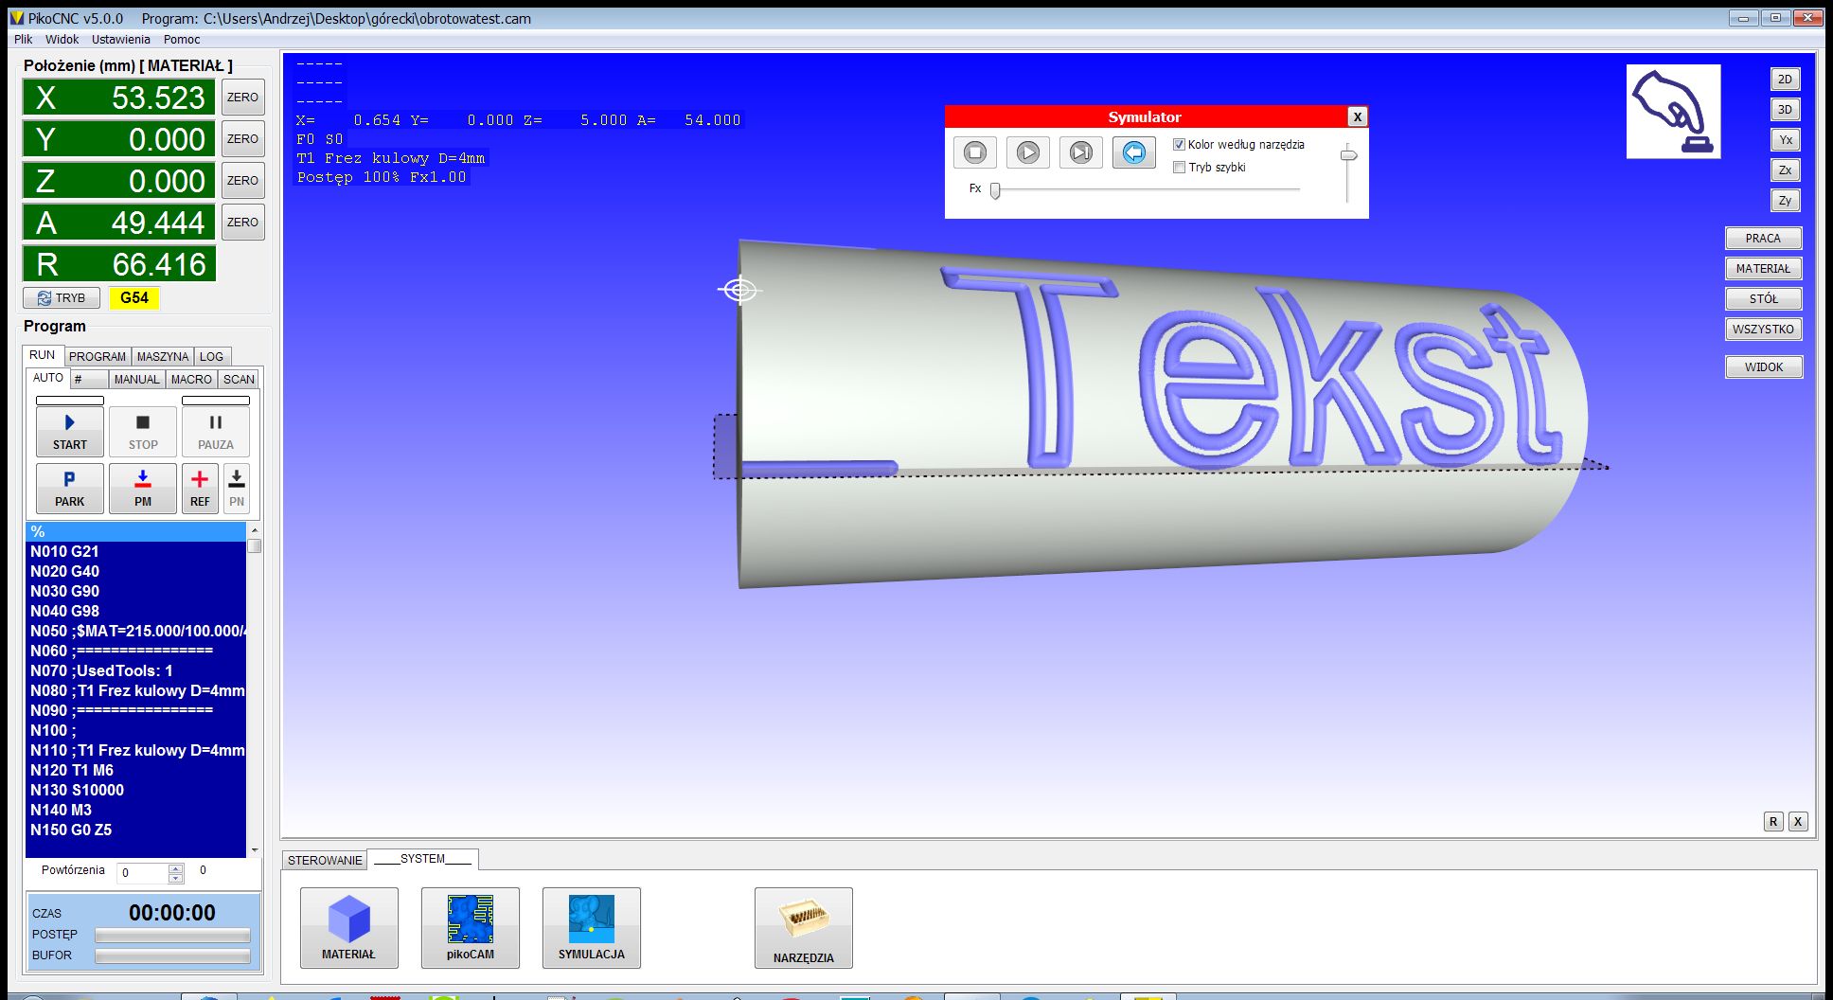The width and height of the screenshot is (1833, 1000).
Task: Select the # sub-tab
Action: click(x=89, y=380)
